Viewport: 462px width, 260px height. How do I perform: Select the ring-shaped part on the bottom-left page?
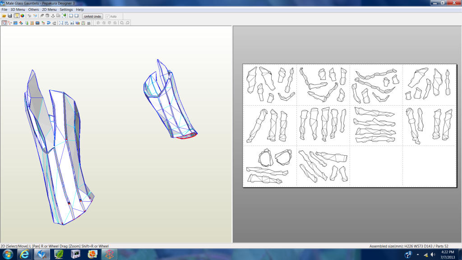coord(266,158)
